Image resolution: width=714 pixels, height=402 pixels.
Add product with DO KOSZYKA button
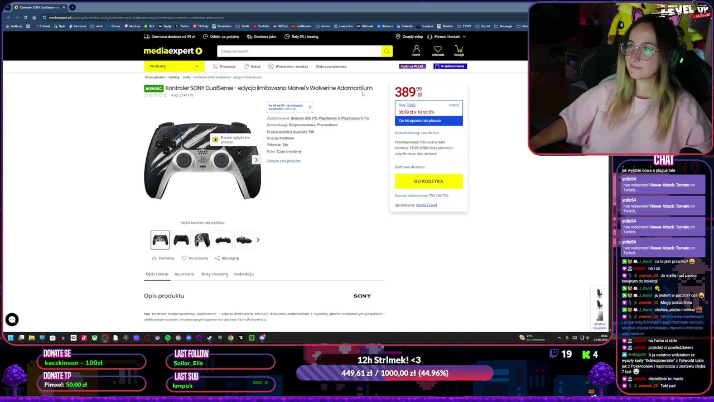point(428,181)
